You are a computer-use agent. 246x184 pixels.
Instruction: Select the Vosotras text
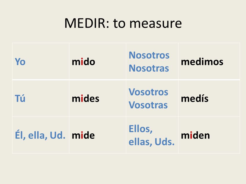148,105
